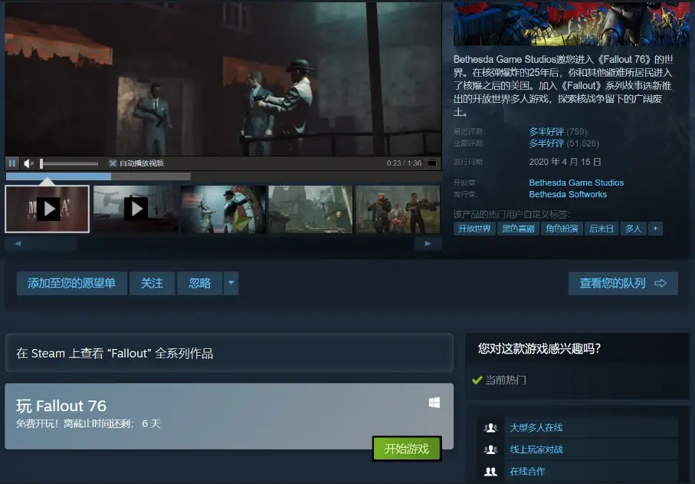Select the 开放世界 tag
Screen dimensions: 695x484
(x=474, y=229)
